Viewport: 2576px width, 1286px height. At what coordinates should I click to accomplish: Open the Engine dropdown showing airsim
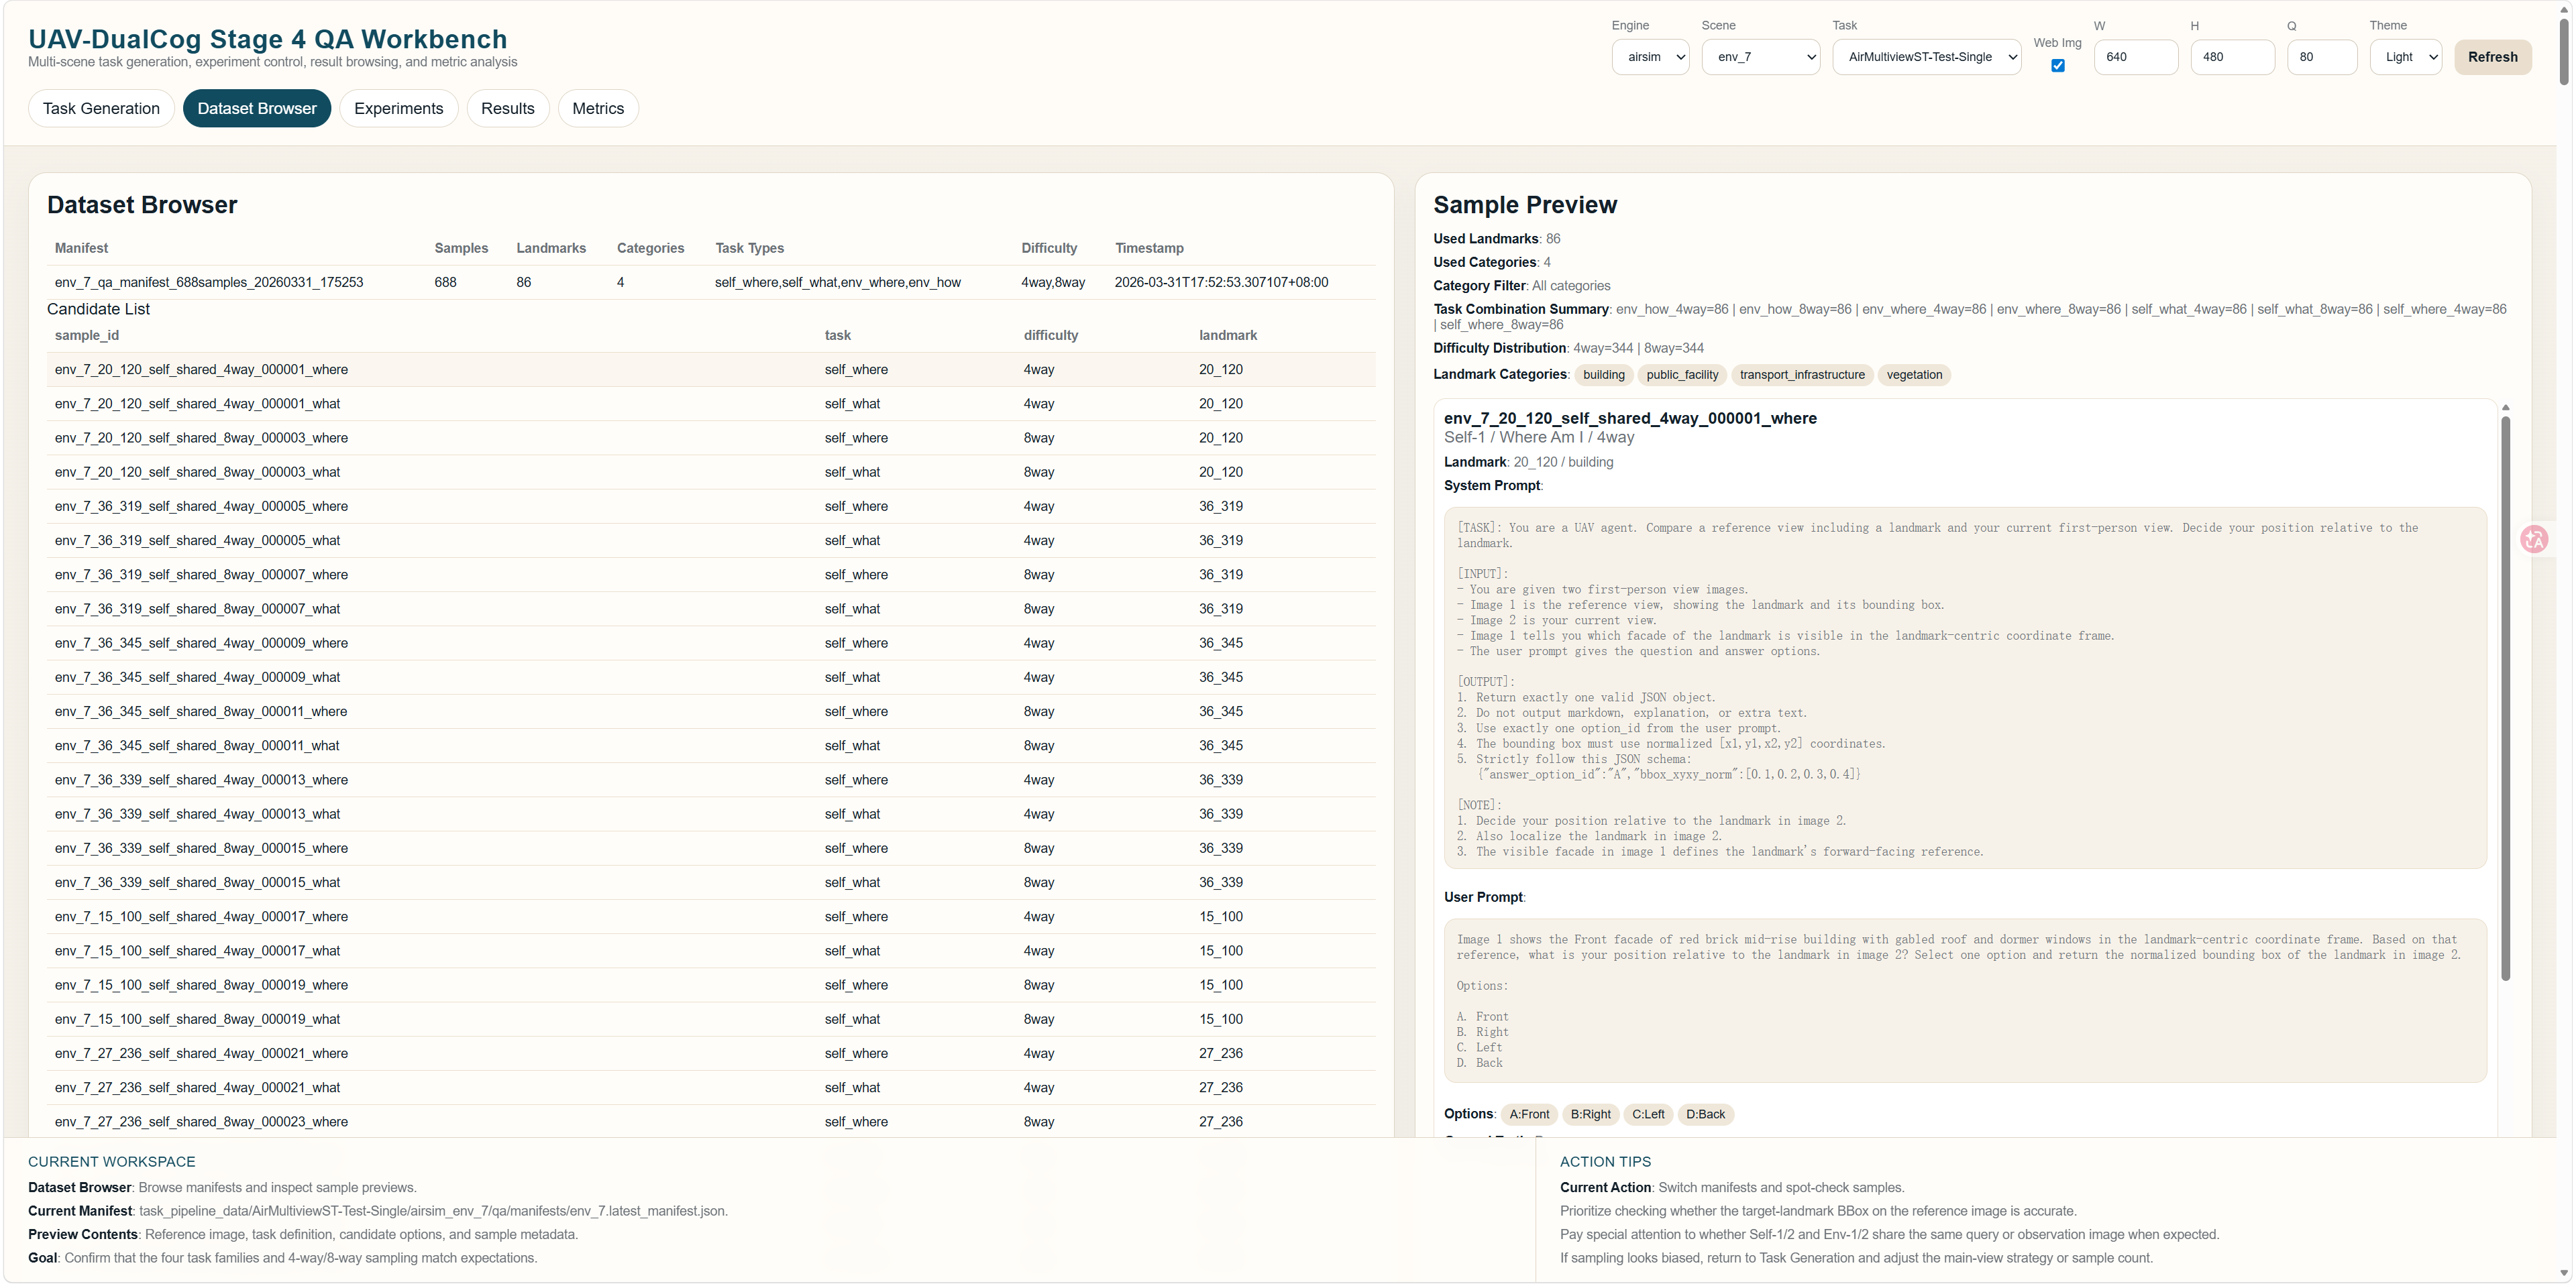pos(1650,57)
